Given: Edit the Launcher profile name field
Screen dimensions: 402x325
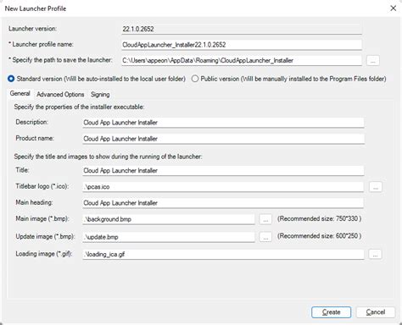Looking at the screenshot, I should coord(242,45).
